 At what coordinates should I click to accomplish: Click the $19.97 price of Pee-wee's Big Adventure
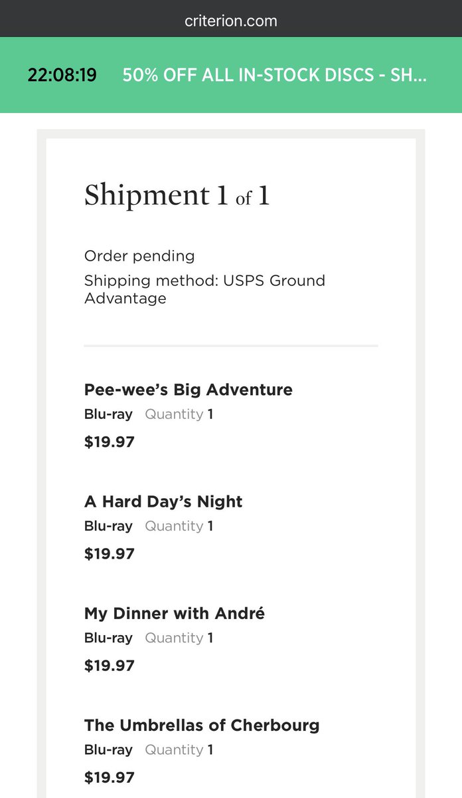110,442
